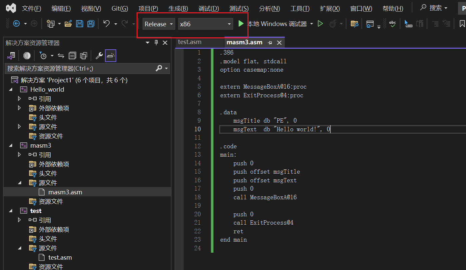Close the Solution Explorer panel

(x=165, y=43)
